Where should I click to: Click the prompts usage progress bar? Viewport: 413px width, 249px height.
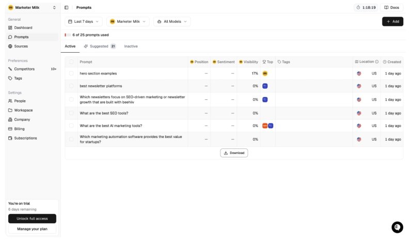coord(68,35)
